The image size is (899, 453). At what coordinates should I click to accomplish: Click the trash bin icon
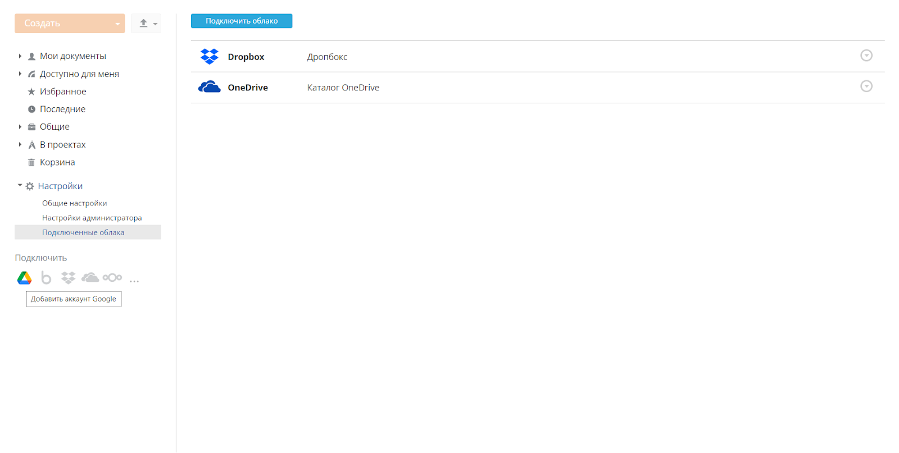(31, 162)
